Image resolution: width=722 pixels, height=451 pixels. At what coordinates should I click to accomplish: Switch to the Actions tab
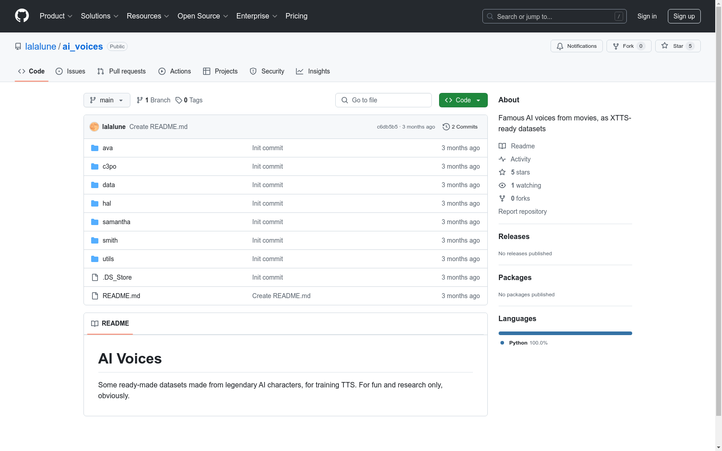coord(175,71)
